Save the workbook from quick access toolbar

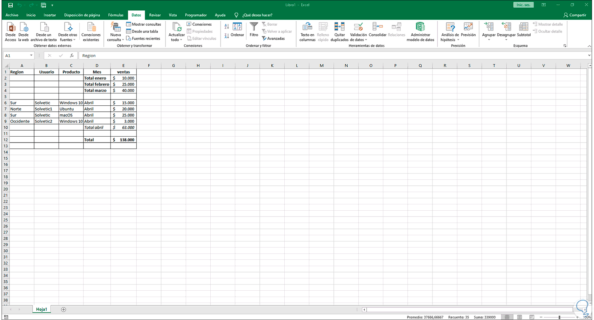[10, 5]
